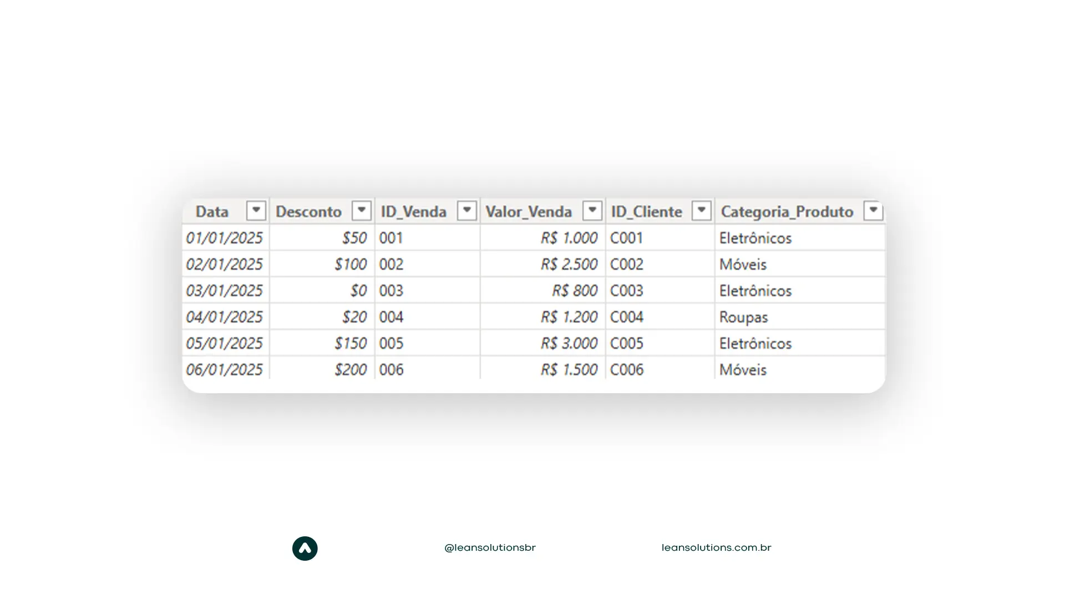Click the date cell 02/01/2025
1065x599 pixels.
225,264
